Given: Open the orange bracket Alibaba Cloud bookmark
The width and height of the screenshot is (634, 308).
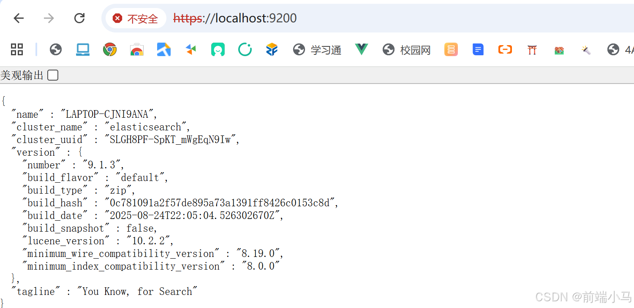Looking at the screenshot, I should [x=505, y=50].
